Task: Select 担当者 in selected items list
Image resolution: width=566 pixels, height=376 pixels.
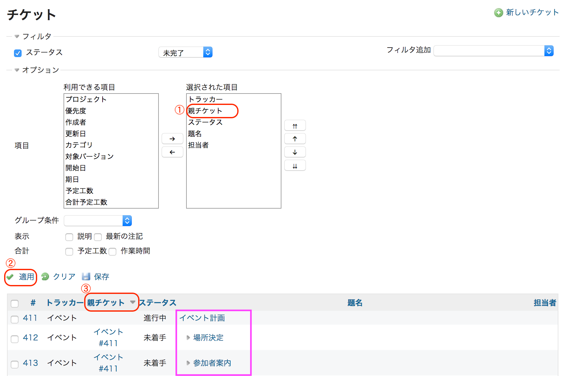Action: (233, 145)
